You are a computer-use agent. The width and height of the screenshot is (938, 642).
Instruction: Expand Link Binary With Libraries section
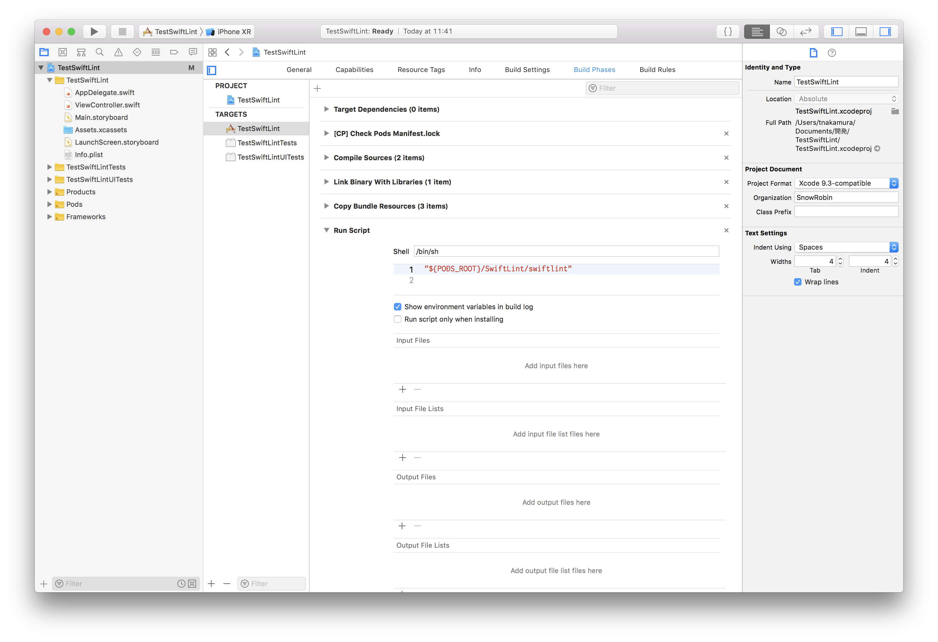point(326,182)
